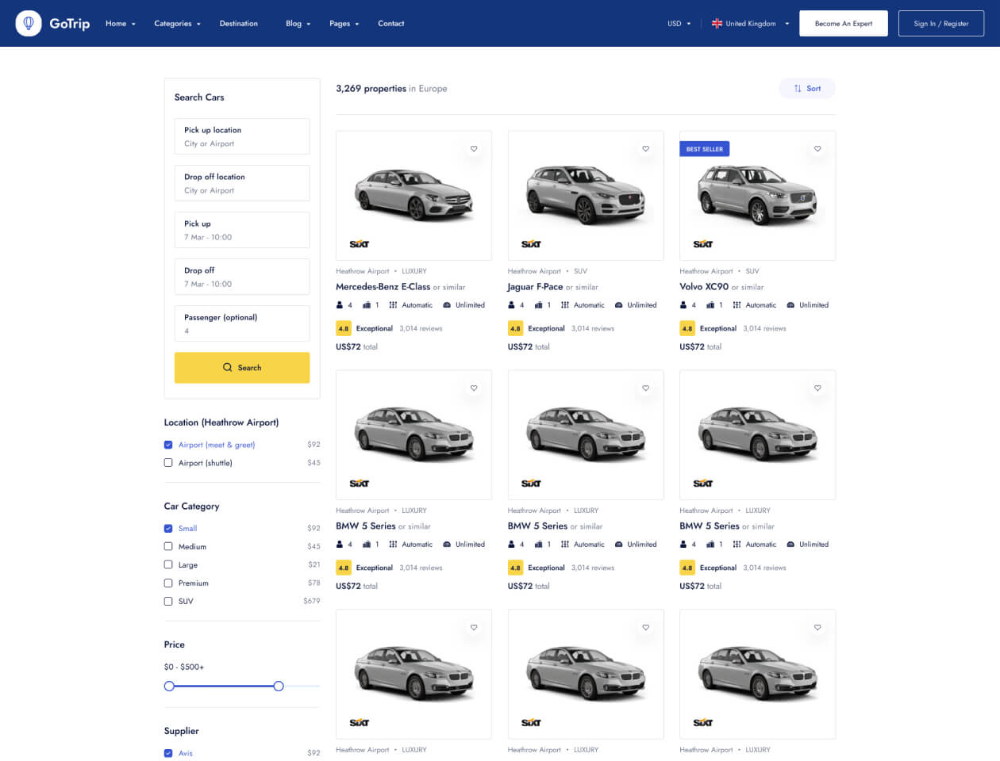Uncheck Airport (meet & greet) filter
This screenshot has height=761, width=1000.
tap(168, 445)
